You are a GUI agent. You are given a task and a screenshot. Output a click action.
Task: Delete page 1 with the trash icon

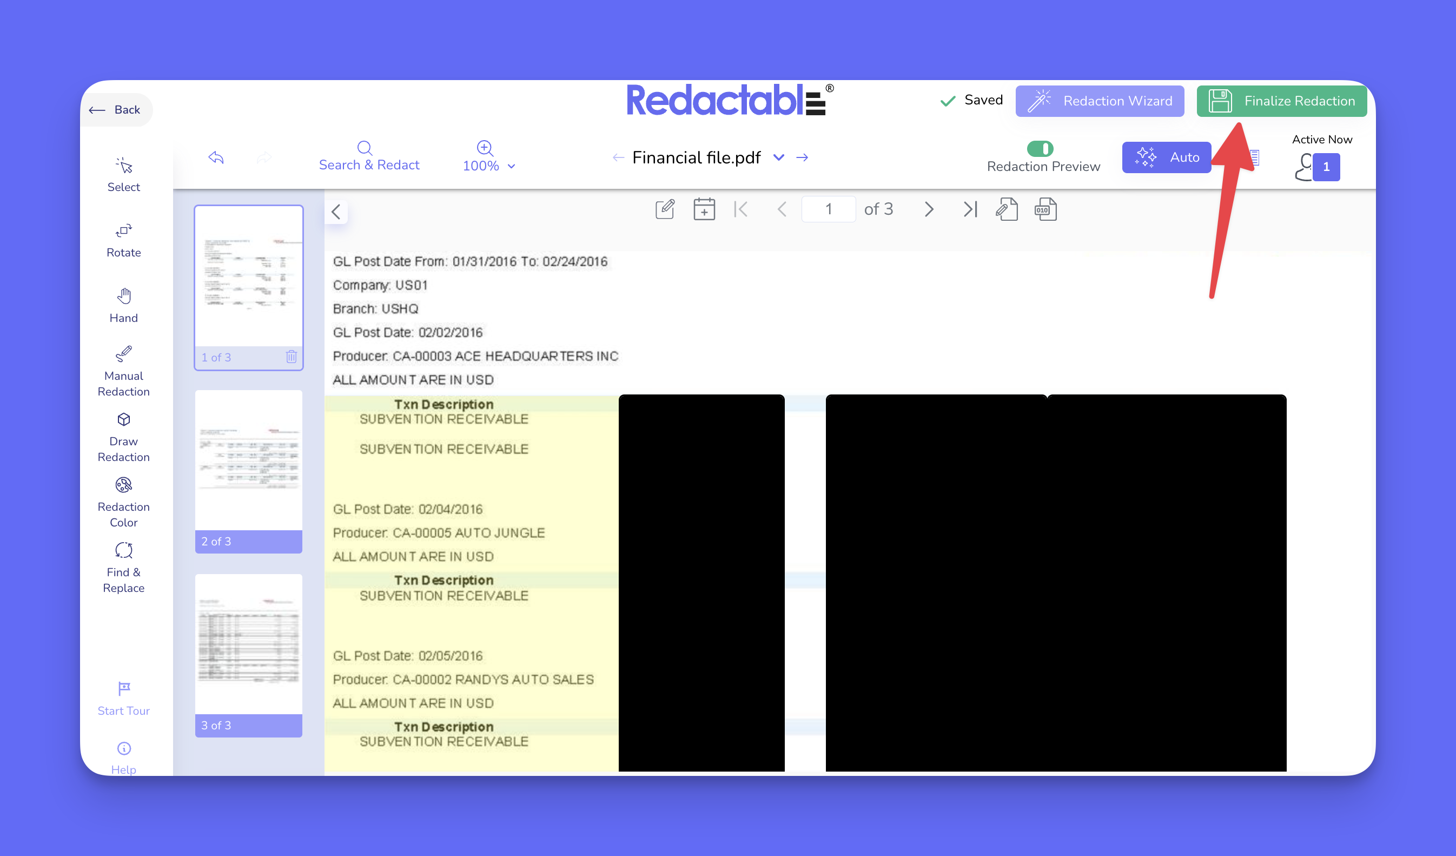pyautogui.click(x=291, y=357)
